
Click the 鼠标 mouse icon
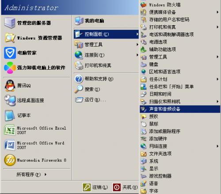pos(143,124)
